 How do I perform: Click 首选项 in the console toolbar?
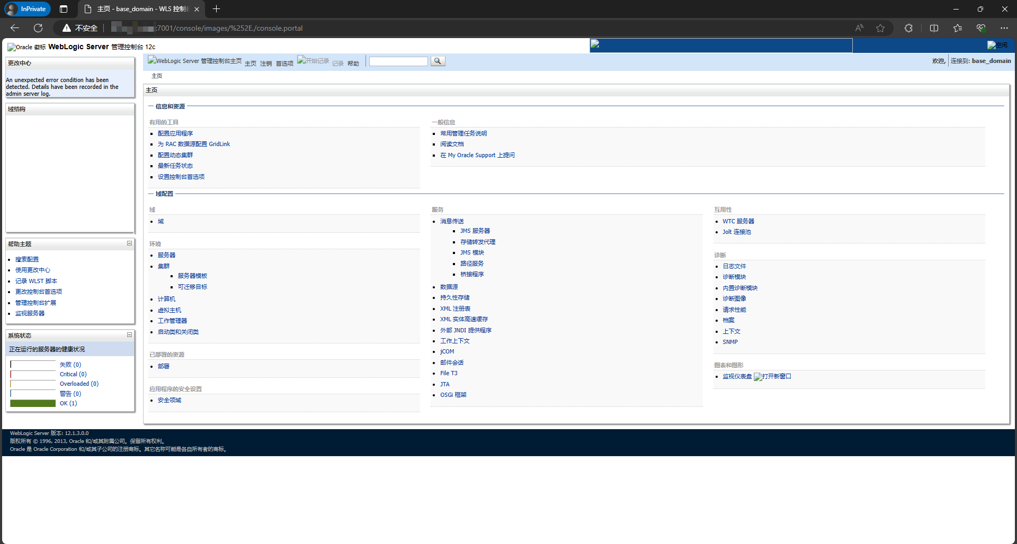click(x=284, y=64)
